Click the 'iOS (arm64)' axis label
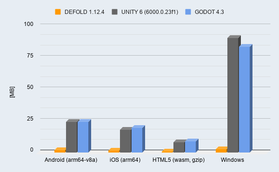The width and height of the screenshot is (279, 172). pyautogui.click(x=125, y=160)
